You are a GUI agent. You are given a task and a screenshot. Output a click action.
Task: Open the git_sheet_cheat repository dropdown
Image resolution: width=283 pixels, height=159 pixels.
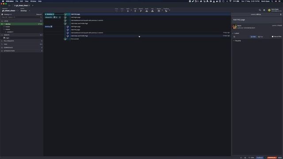tap(9, 11)
